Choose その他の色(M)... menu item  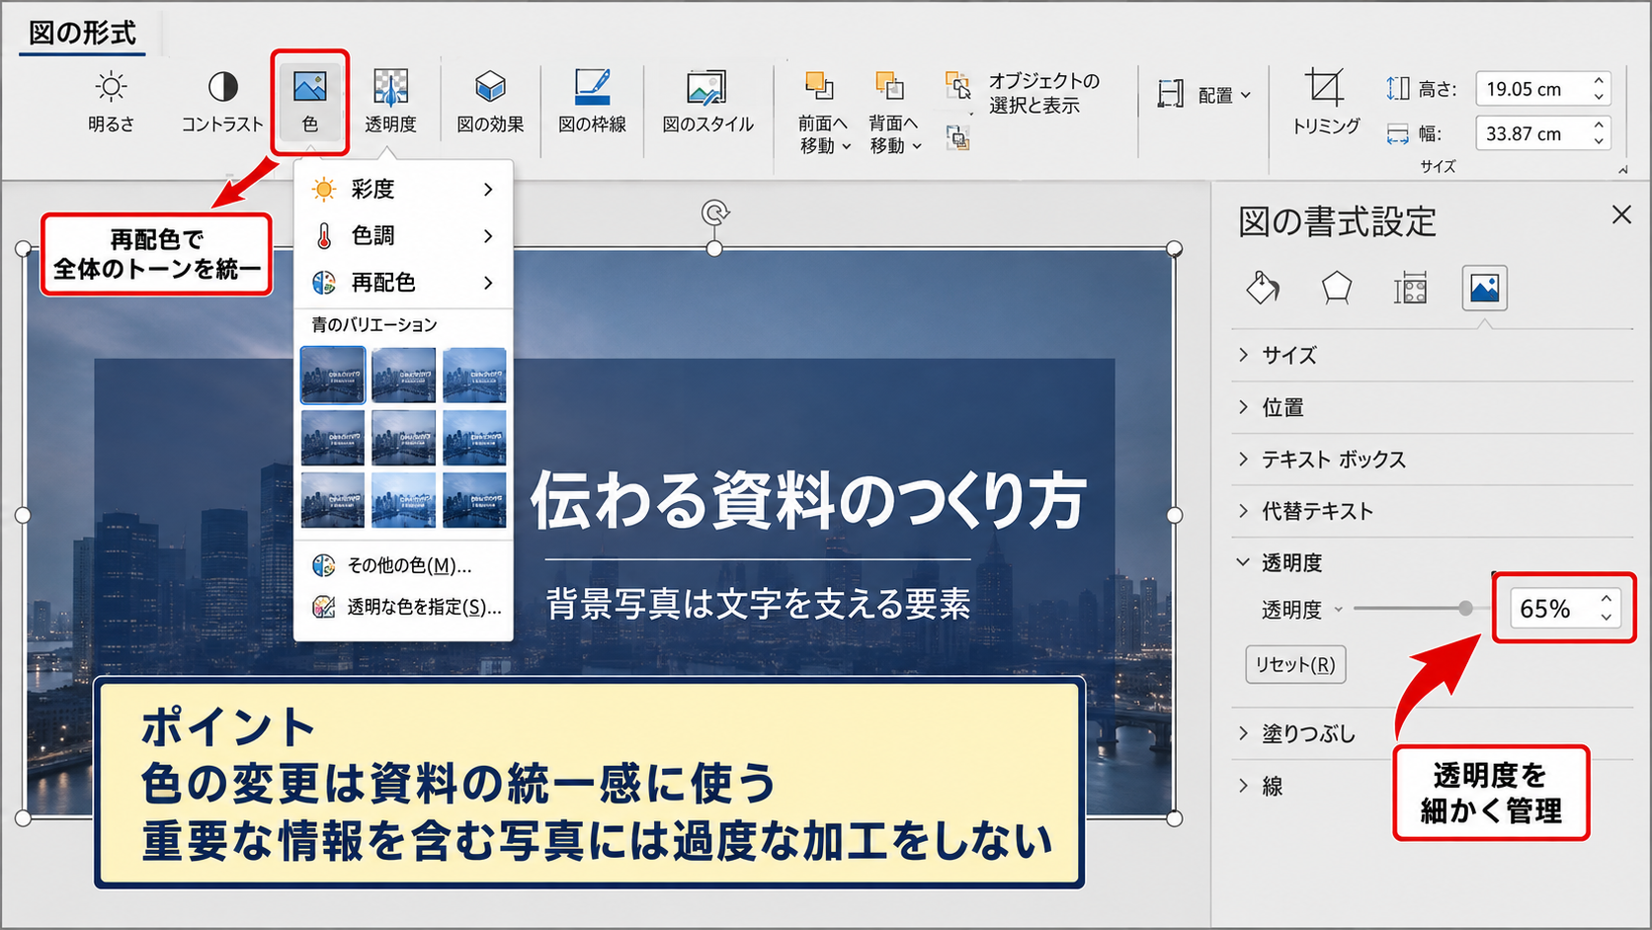click(x=403, y=565)
